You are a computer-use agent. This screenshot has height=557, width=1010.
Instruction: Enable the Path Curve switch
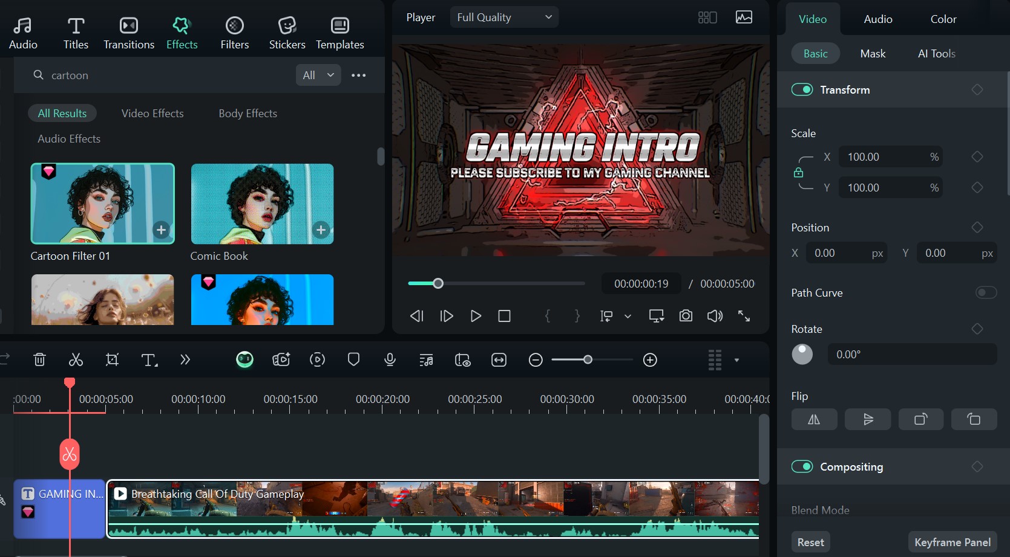click(x=986, y=292)
